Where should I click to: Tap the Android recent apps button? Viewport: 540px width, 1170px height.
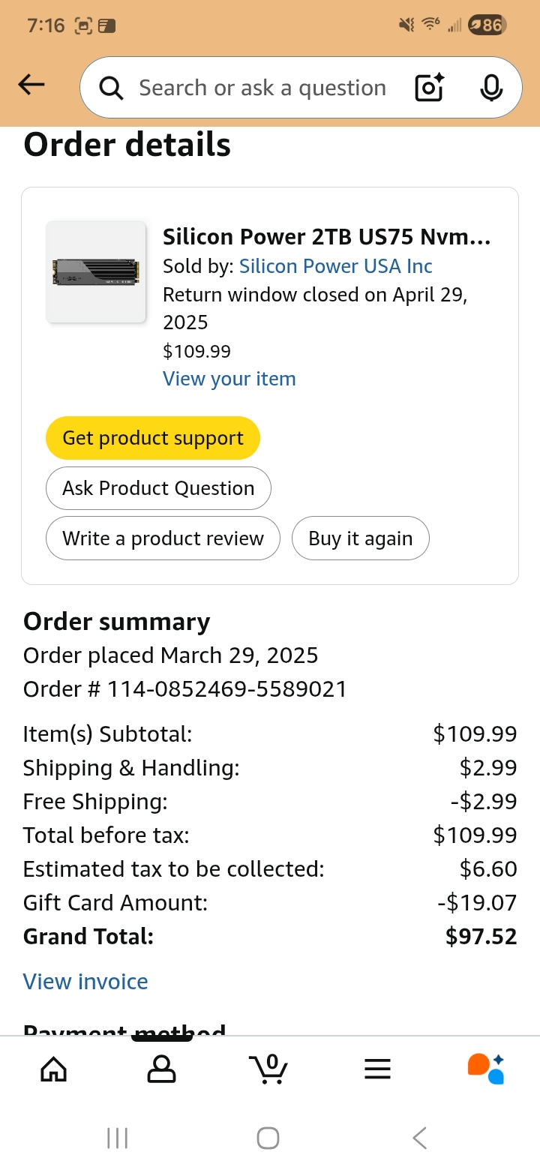(x=117, y=1138)
